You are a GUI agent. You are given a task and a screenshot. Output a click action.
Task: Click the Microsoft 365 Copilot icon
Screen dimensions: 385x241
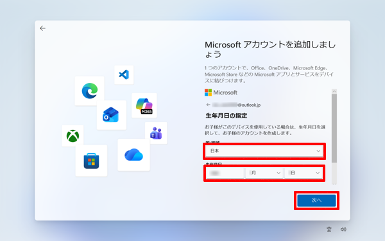144,105
